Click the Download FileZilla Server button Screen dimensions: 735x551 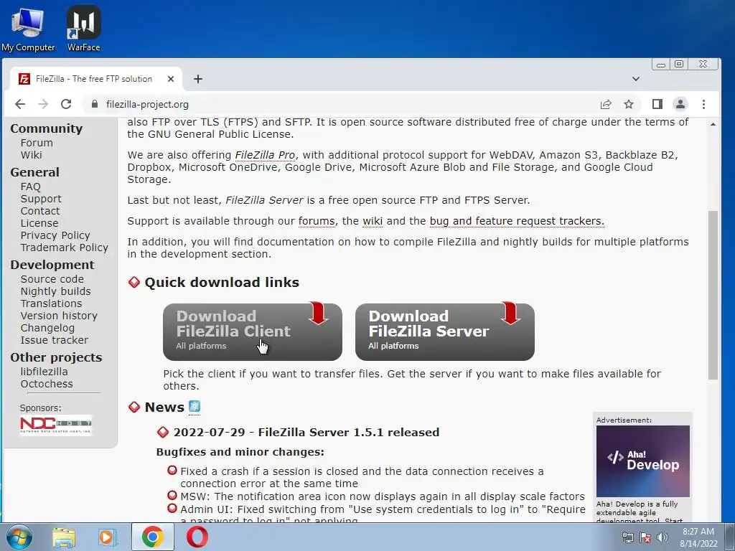click(x=445, y=332)
